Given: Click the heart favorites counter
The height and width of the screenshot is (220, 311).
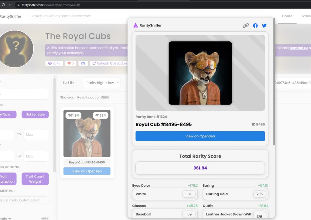Looking at the screenshot, I should click(70, 63).
